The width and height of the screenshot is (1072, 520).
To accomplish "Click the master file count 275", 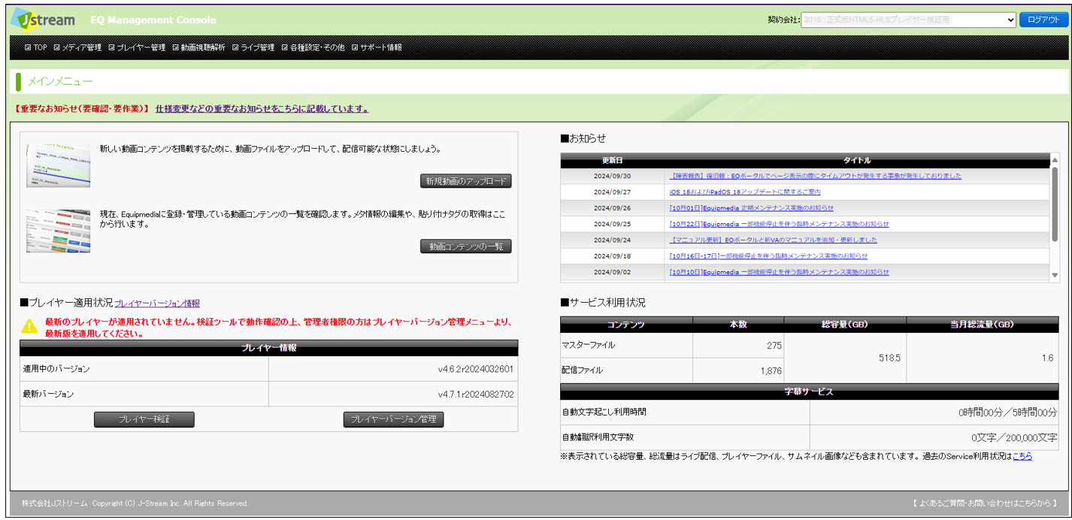I will pos(774,346).
